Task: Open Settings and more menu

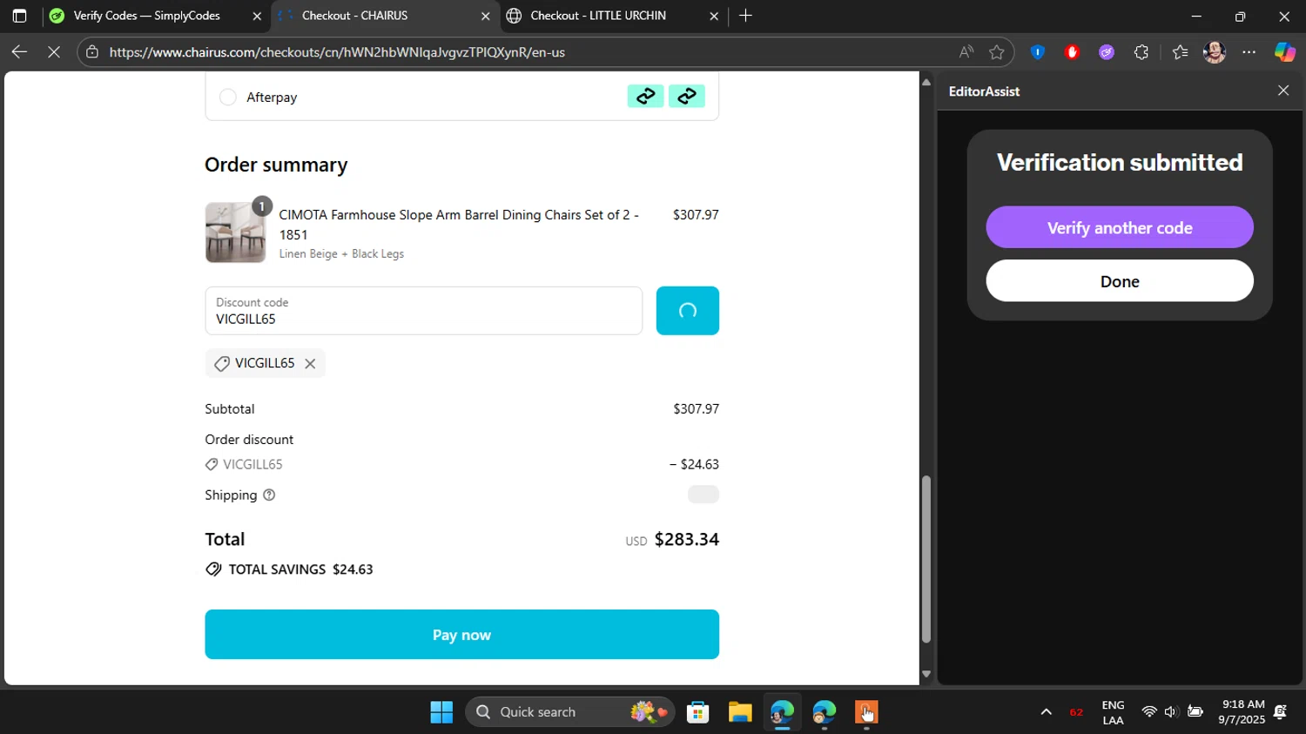Action: point(1249,52)
